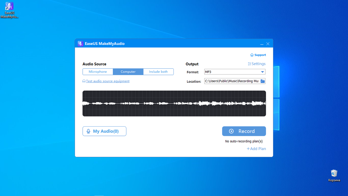Image resolution: width=348 pixels, height=196 pixels.
Task: Open My Audio(0) list
Action: pyautogui.click(x=104, y=131)
